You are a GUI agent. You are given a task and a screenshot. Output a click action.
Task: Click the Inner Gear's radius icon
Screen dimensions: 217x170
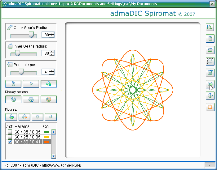pyautogui.click(x=10, y=46)
